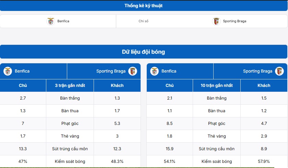
Task: Click the "3 trận gần nhất" column header
Action: click(x=70, y=86)
